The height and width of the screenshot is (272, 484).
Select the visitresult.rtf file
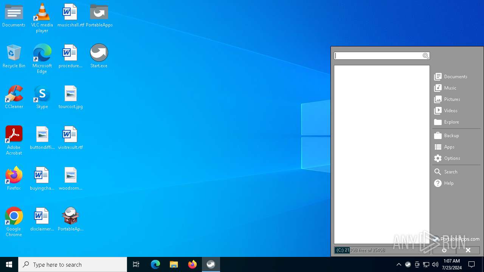(71, 138)
